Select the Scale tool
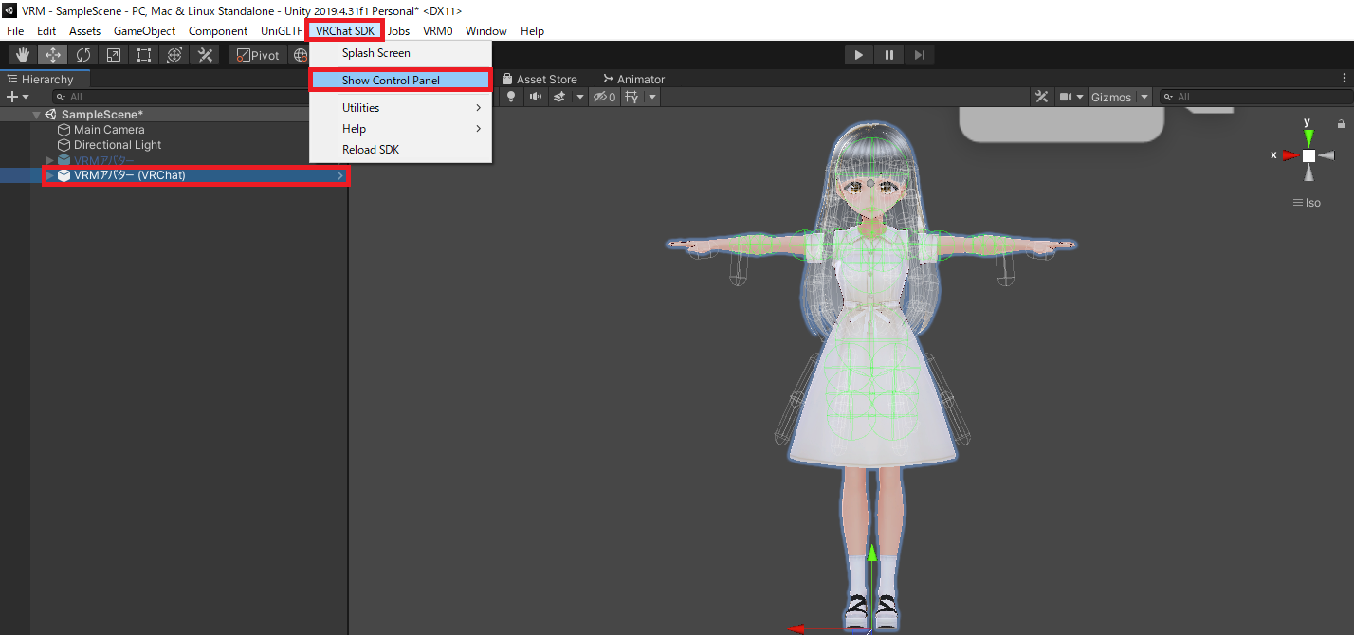The width and height of the screenshot is (1354, 635). point(113,54)
